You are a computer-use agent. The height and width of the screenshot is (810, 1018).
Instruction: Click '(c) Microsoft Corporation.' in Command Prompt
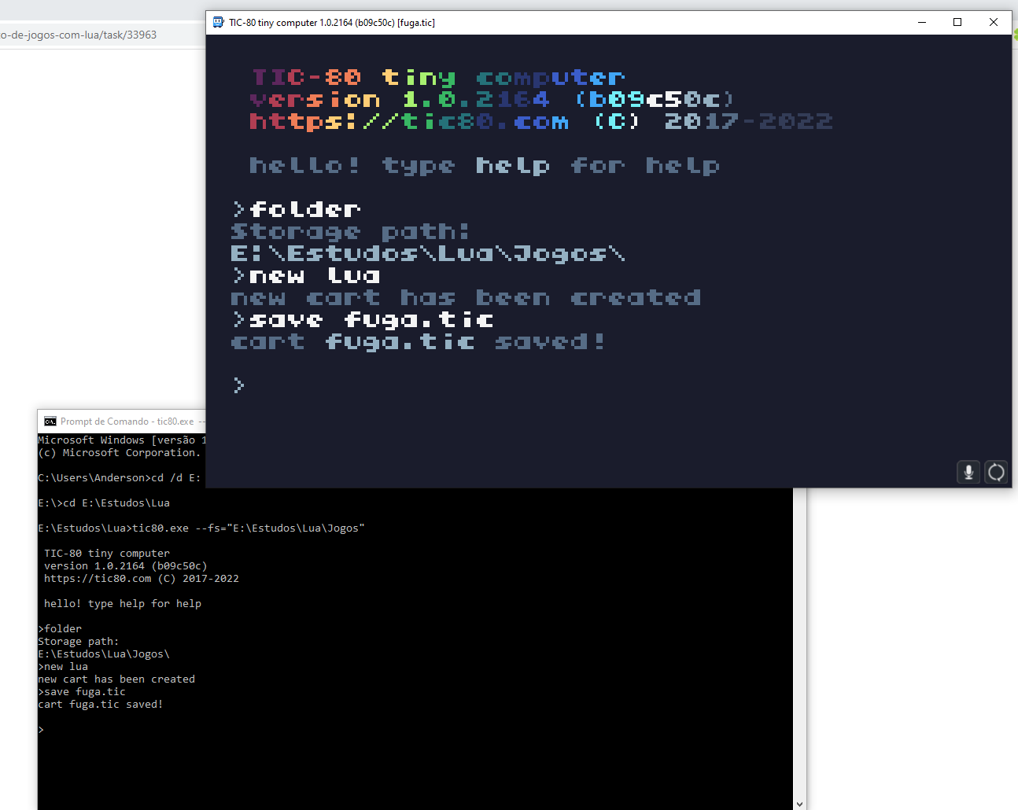(120, 453)
